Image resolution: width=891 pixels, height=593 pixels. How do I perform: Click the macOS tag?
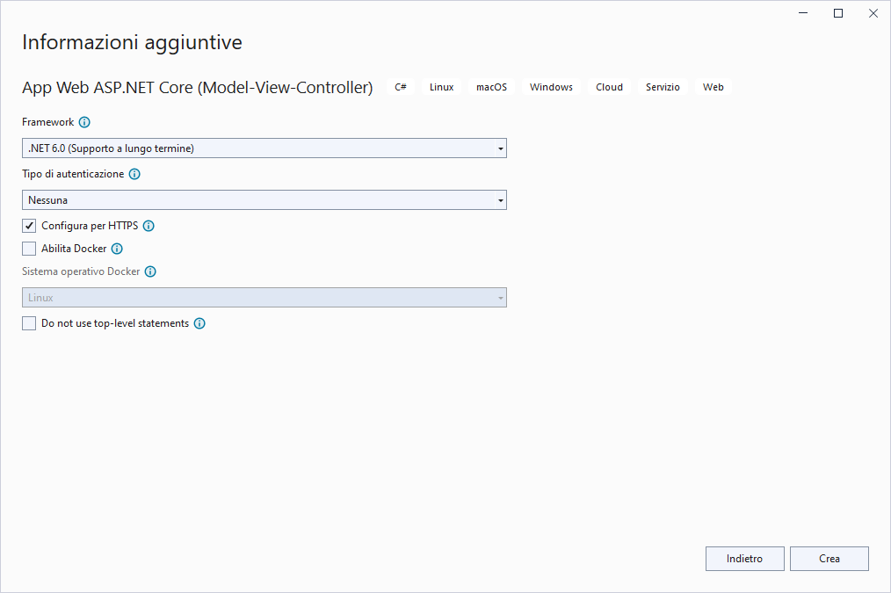pyautogui.click(x=491, y=87)
